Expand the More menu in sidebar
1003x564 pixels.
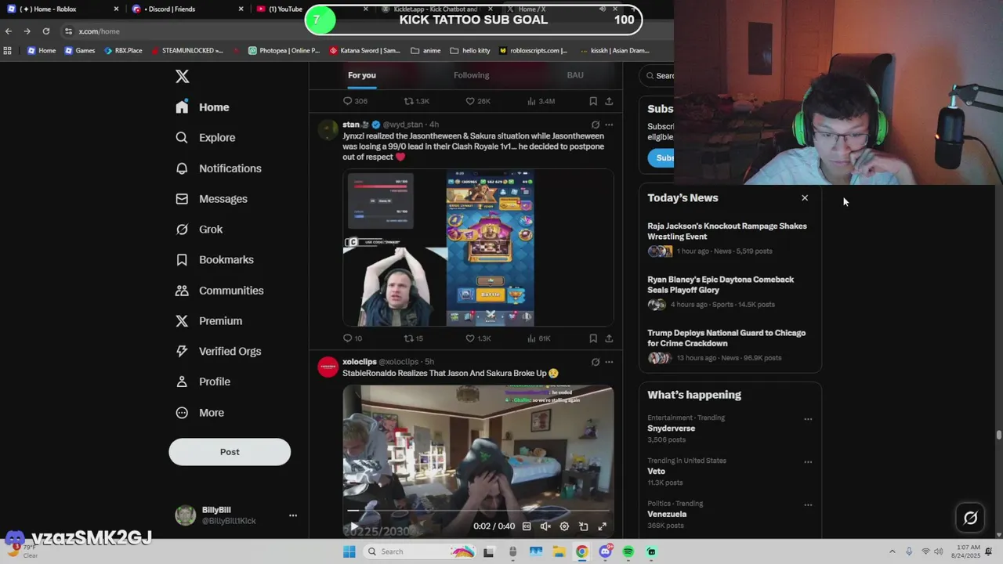(x=200, y=413)
